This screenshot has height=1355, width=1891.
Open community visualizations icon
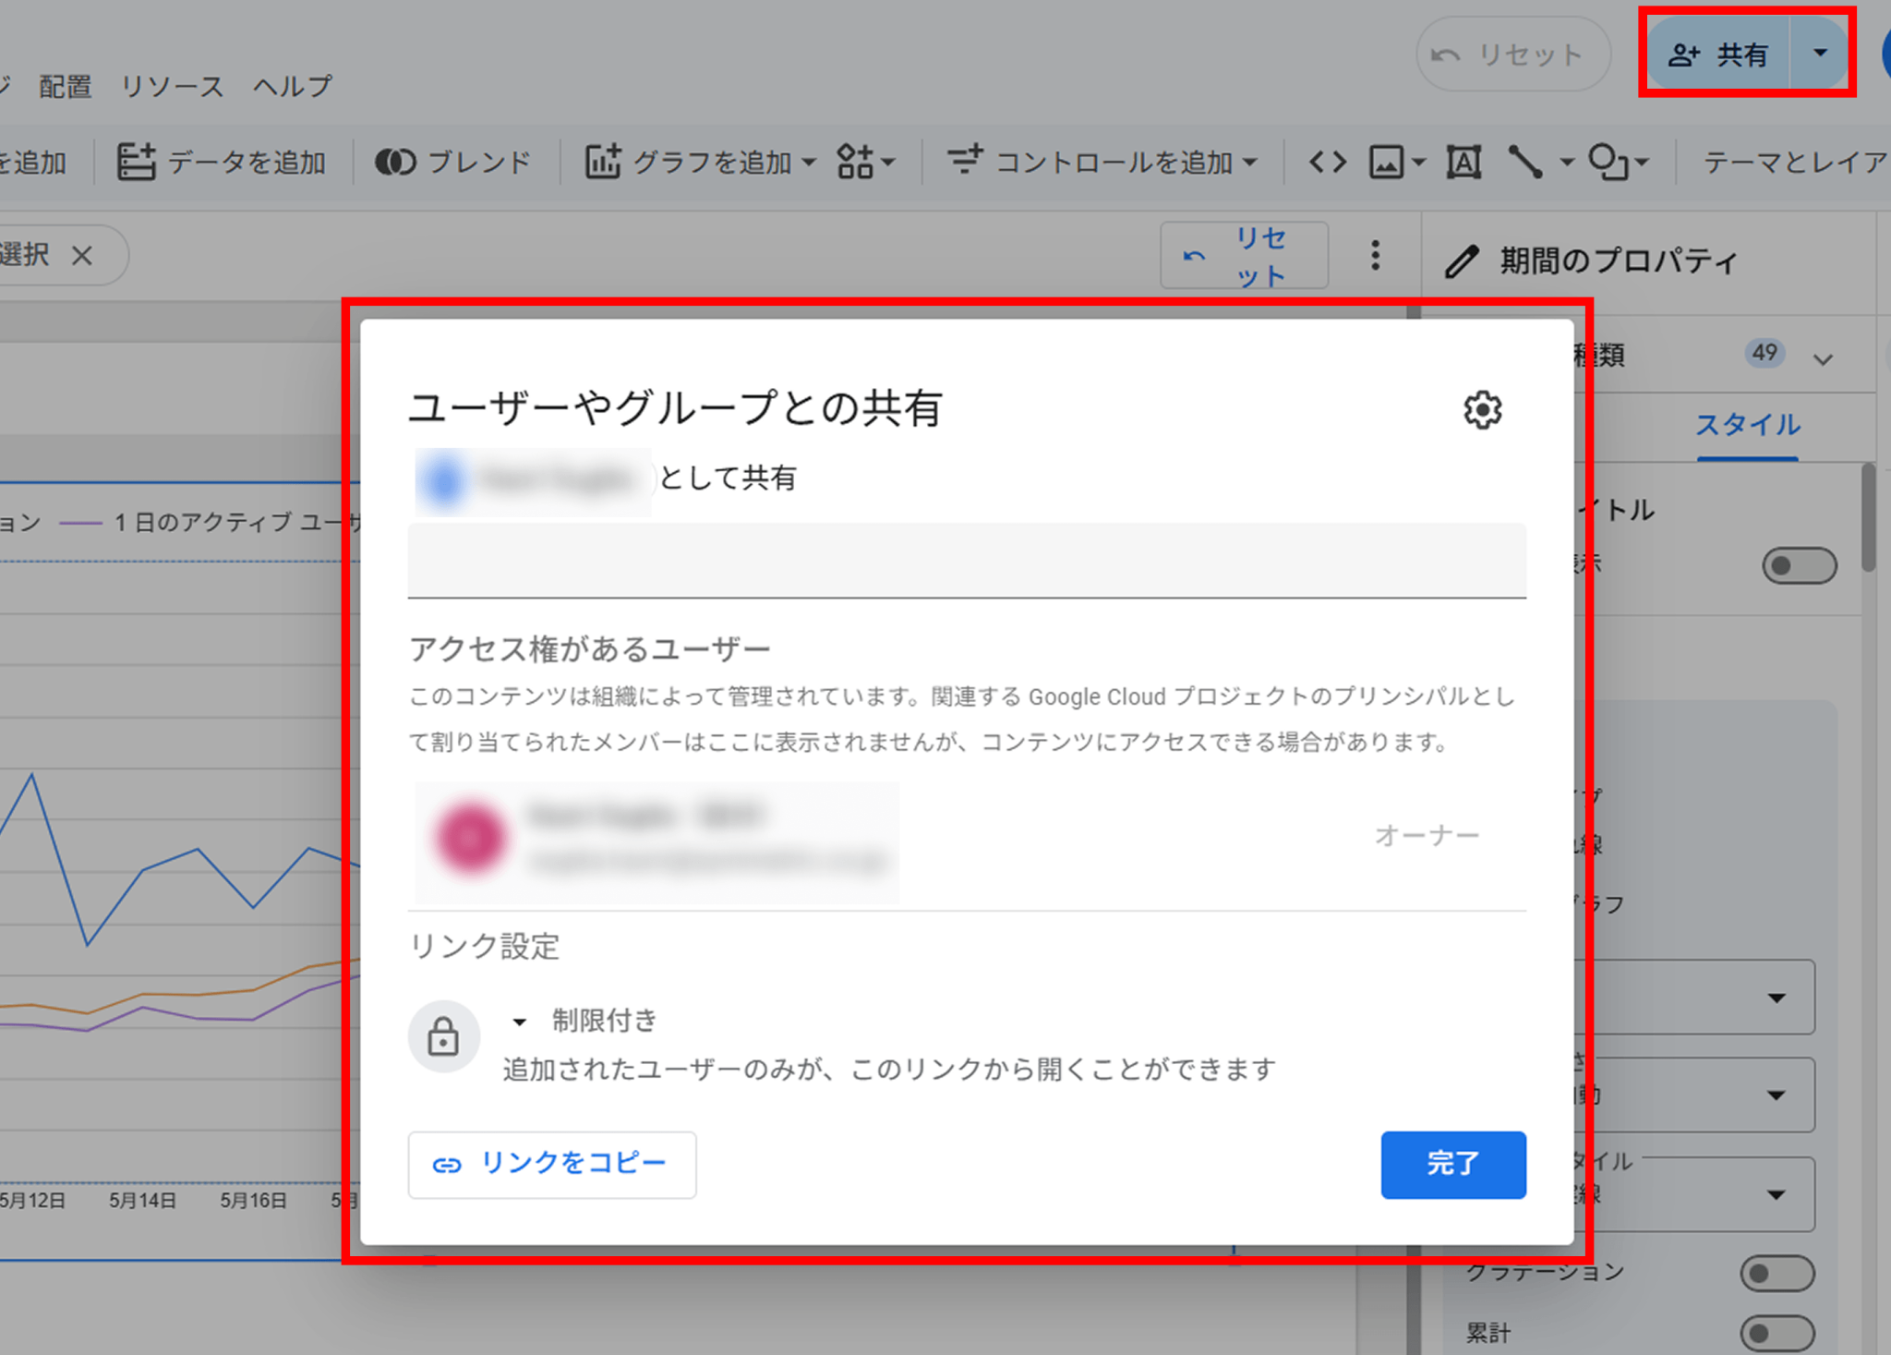[x=855, y=163]
